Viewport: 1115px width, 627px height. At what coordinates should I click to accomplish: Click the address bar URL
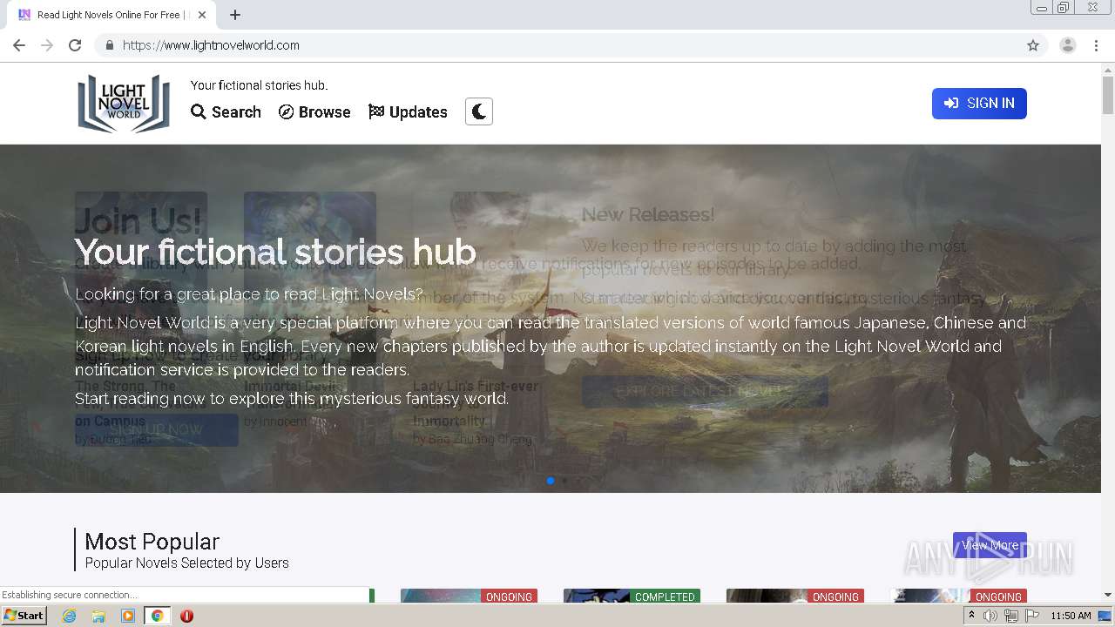click(211, 45)
